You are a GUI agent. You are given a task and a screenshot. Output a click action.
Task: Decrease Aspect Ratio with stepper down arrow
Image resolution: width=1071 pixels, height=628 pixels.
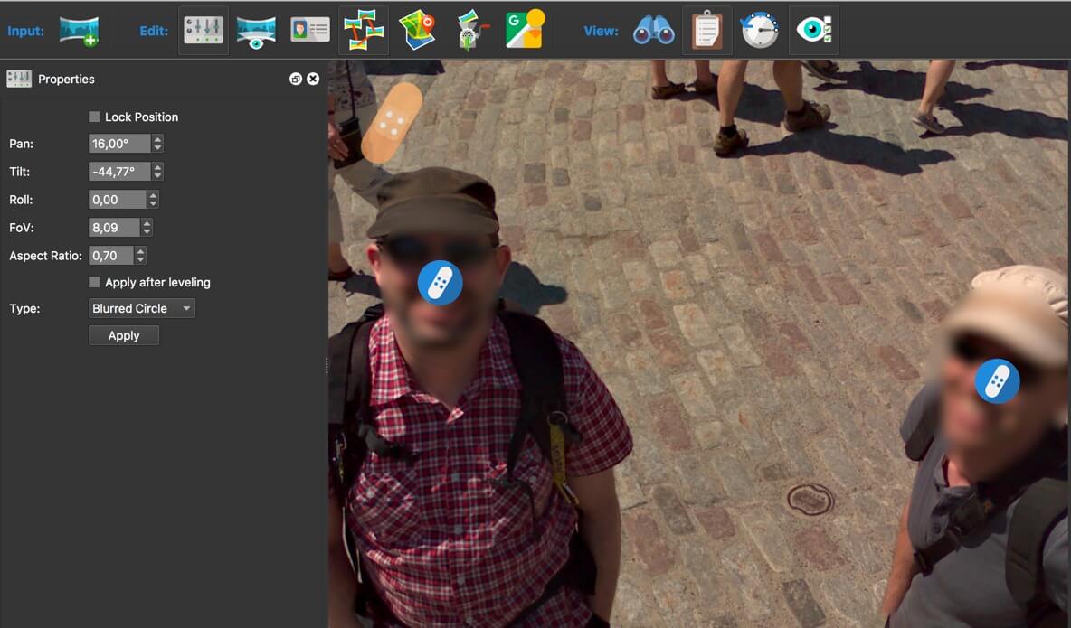point(141,259)
